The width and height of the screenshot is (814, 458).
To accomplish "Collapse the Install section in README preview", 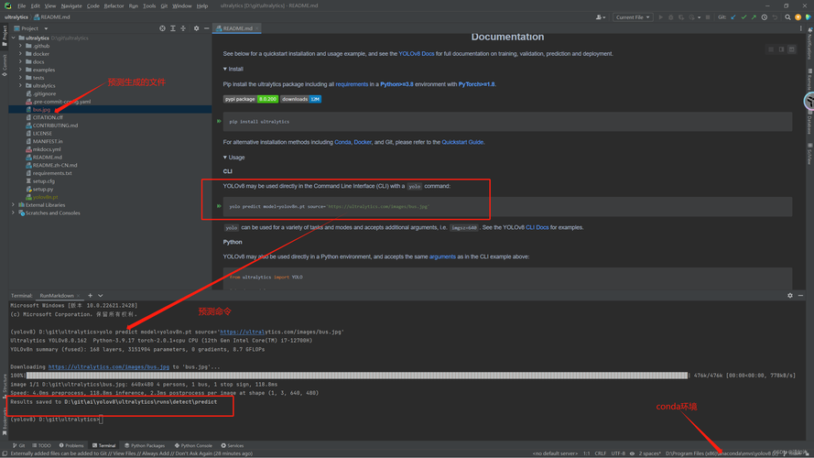I will tap(224, 69).
